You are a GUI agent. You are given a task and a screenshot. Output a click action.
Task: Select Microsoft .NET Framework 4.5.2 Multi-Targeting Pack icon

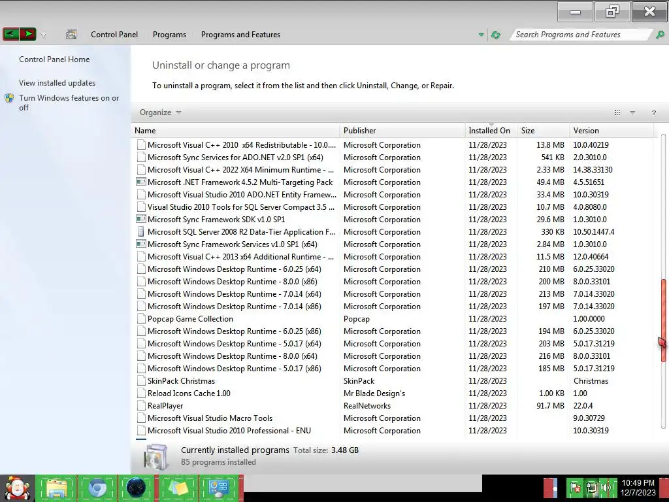click(x=141, y=182)
